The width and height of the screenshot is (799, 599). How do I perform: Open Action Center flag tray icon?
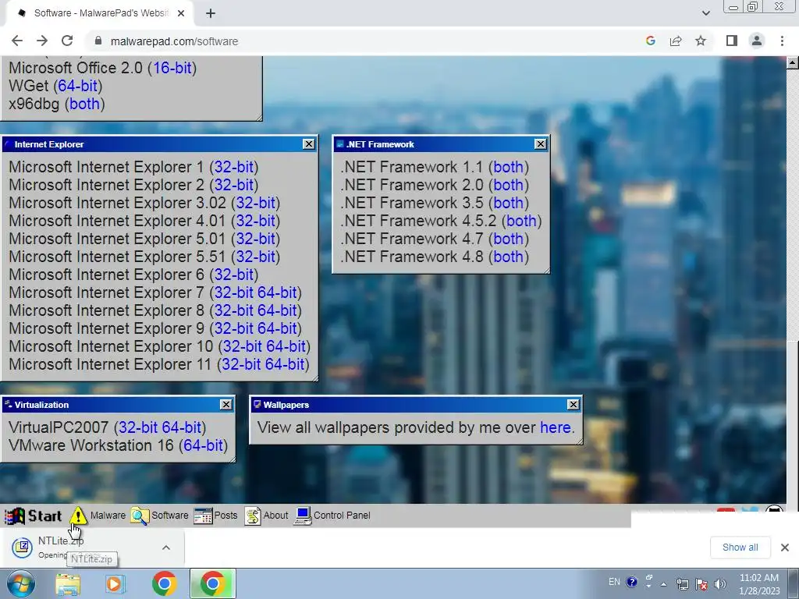coord(701,583)
